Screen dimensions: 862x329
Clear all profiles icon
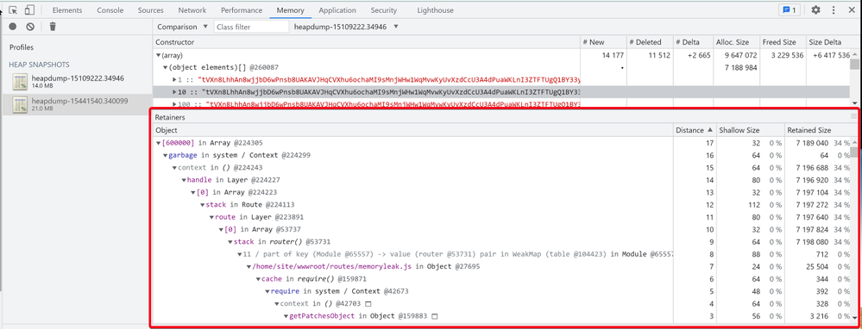pos(30,27)
